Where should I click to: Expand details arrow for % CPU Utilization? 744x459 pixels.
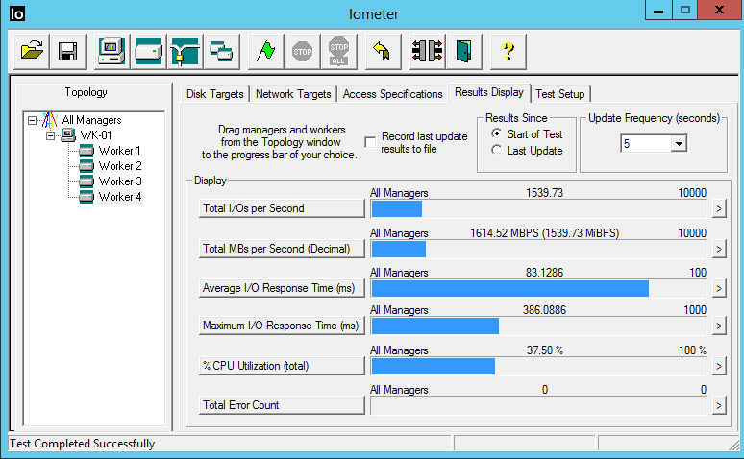pyautogui.click(x=719, y=366)
